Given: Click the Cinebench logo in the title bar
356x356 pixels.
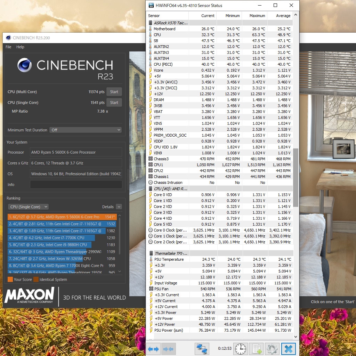Looking at the screenshot, I should coord(8,38).
